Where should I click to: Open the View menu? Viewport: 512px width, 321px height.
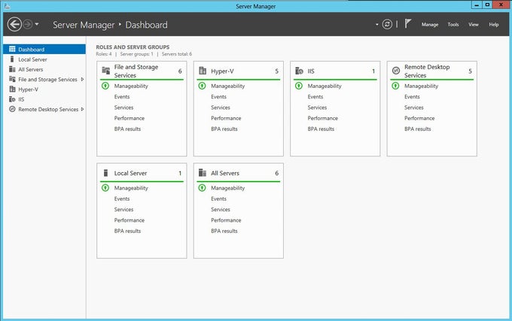[474, 25]
